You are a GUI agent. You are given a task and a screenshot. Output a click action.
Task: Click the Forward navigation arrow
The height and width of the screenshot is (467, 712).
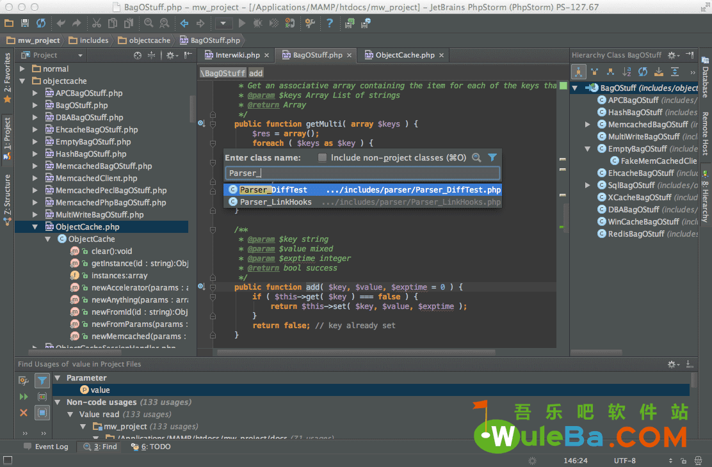click(200, 23)
